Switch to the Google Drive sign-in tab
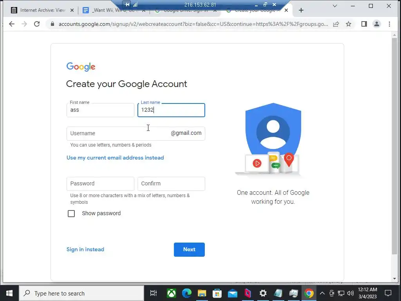This screenshot has height=301, width=401. (x=185, y=11)
